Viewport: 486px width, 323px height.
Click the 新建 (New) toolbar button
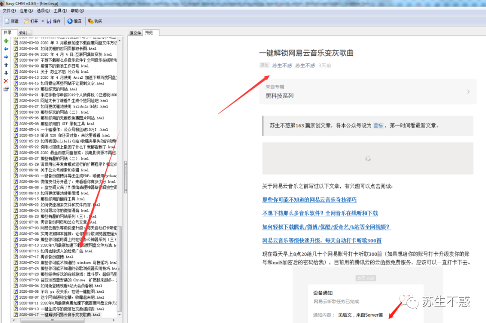(12, 22)
